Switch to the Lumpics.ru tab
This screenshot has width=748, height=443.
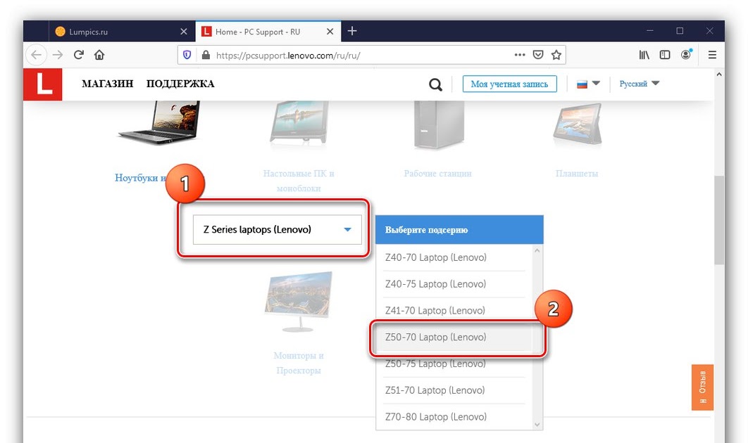122,32
